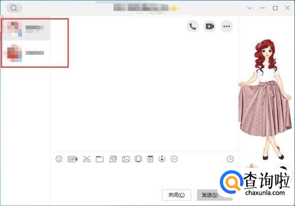Open the three-dot more options button
The width and height of the screenshot is (295, 206).
[x=227, y=26]
